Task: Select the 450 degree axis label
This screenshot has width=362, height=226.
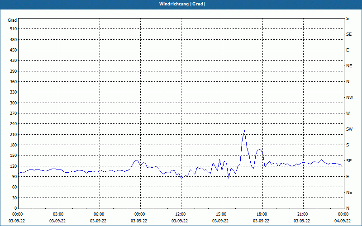Action: pos(14,50)
